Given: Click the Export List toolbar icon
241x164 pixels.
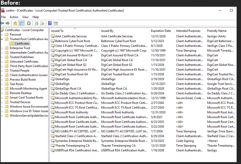Looking at the screenshot, I should click(42, 23).
